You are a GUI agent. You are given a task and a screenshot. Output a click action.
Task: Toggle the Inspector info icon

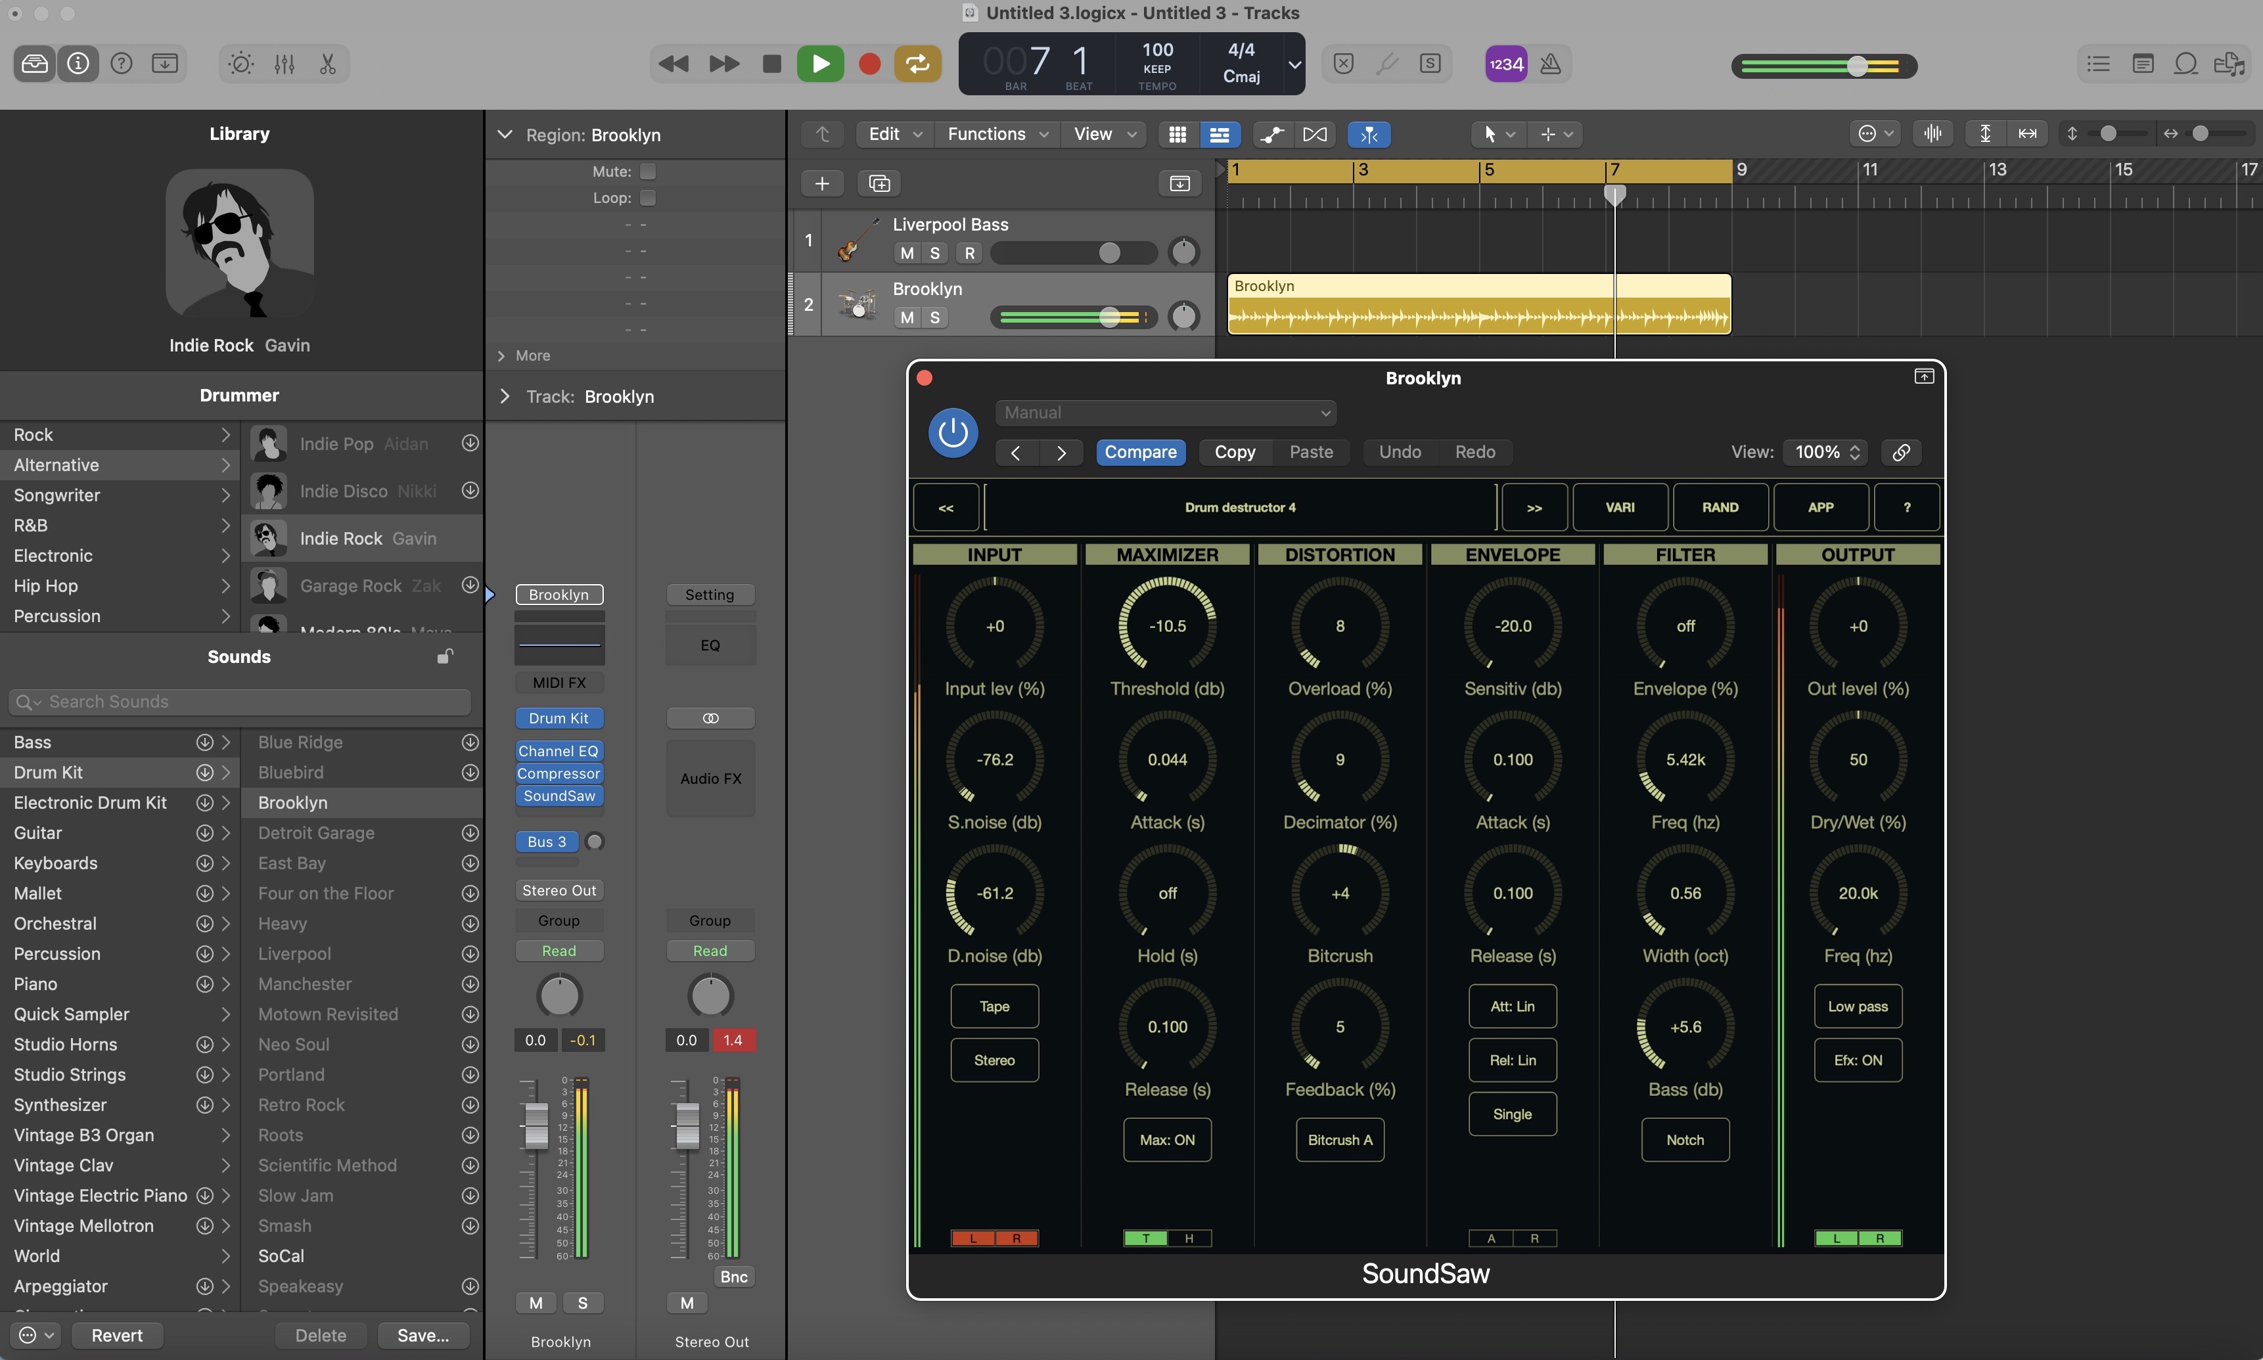pos(78,63)
